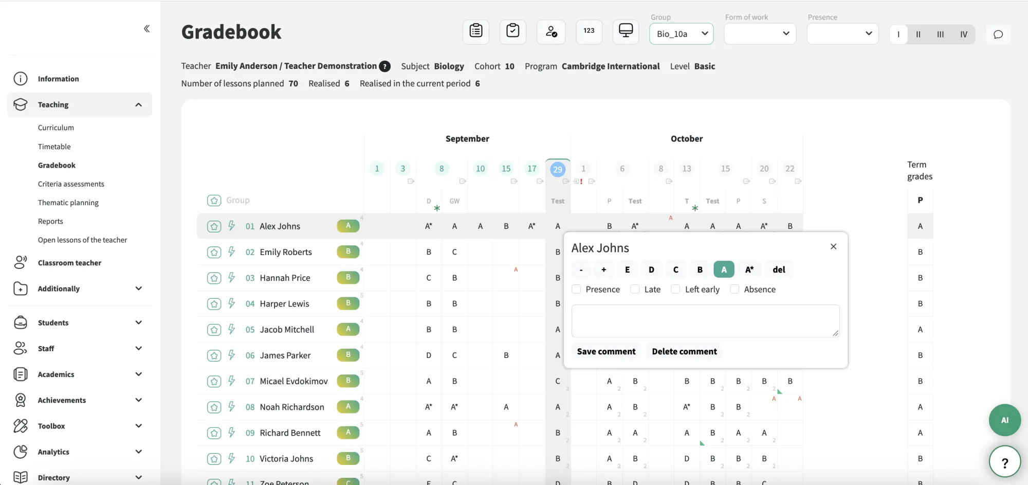The image size is (1028, 485).
Task: Close the Alex Johns grade popup
Action: tap(833, 247)
